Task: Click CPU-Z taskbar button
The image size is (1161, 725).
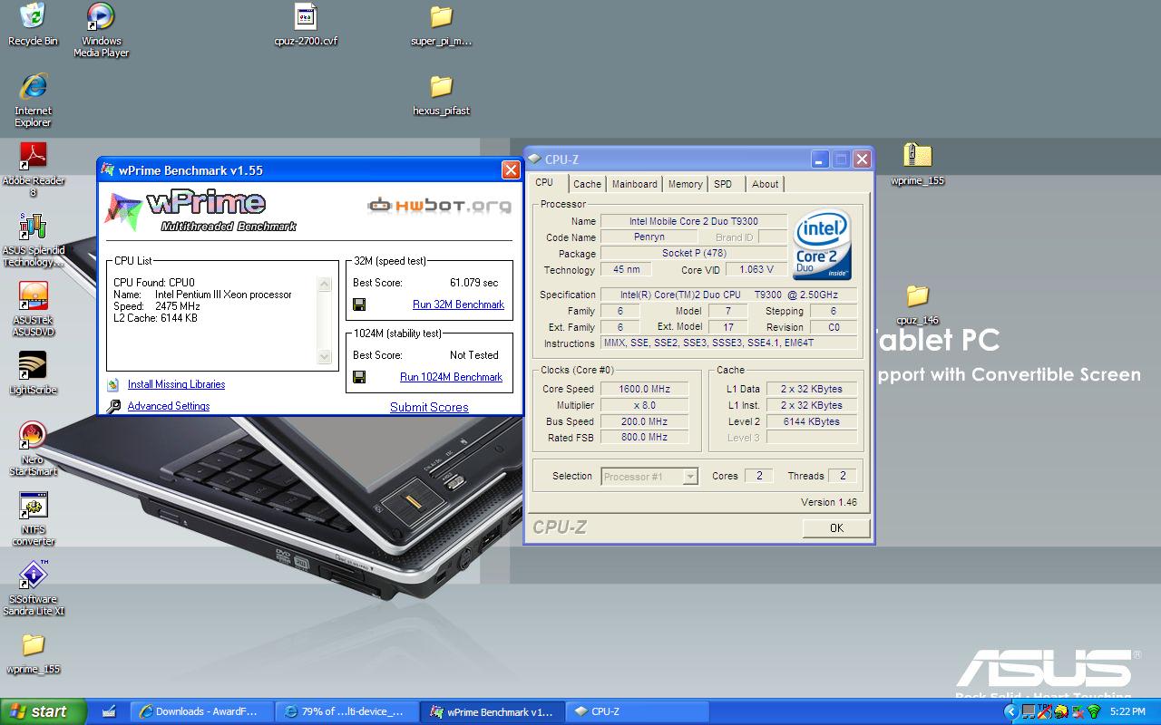Action: pos(638,711)
